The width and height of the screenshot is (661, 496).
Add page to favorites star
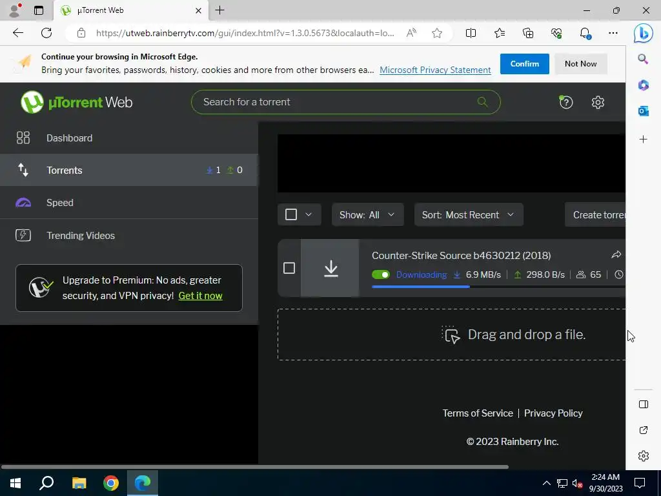point(437,33)
